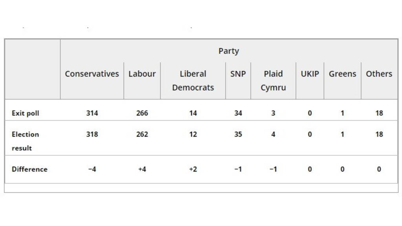The width and height of the screenshot is (402, 226).
Task: Select the SNP exit poll value 34
Action: 238,113
